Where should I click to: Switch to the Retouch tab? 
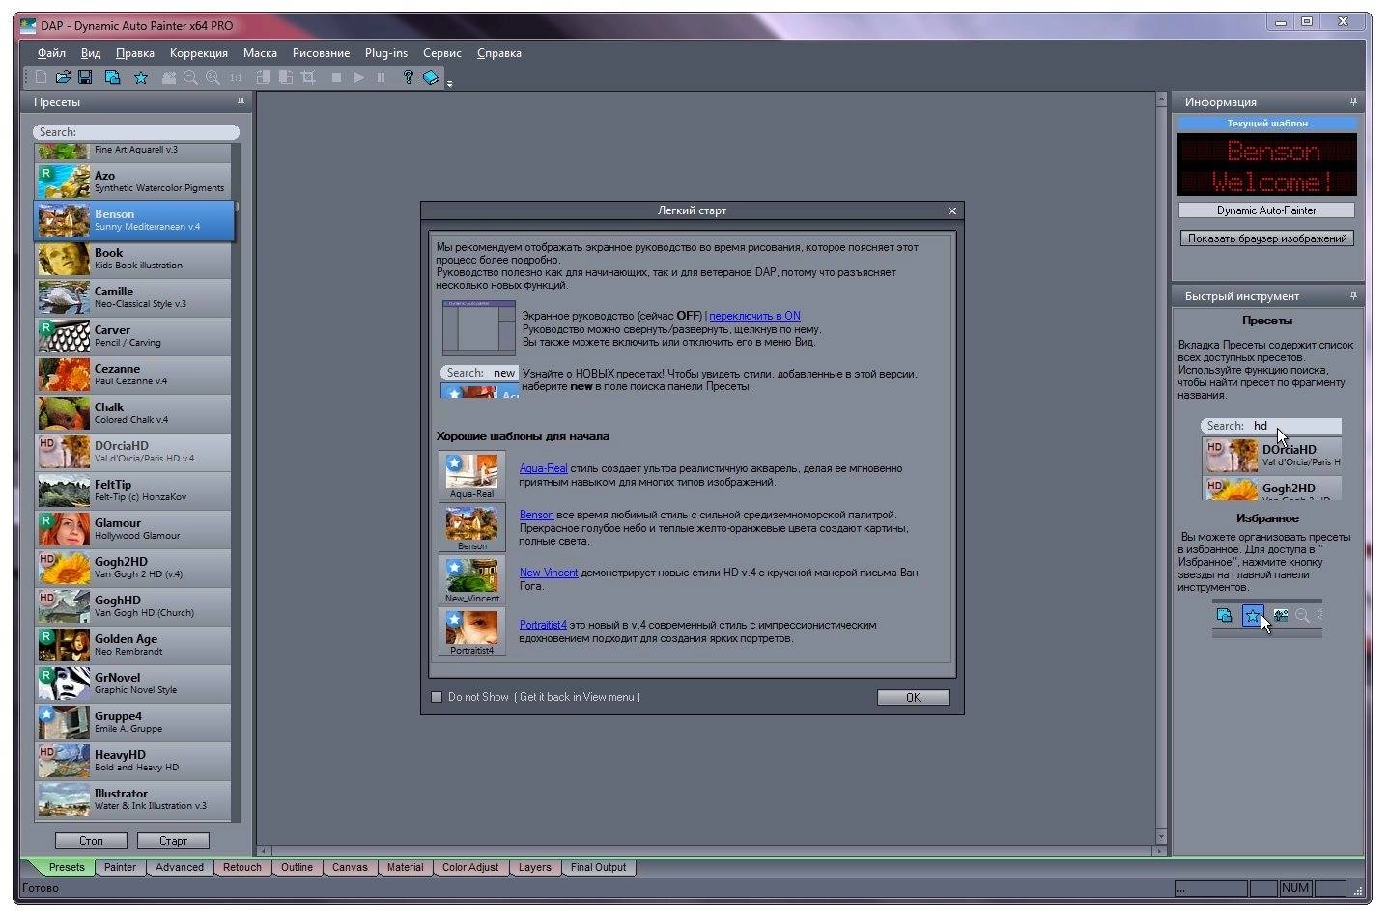[x=242, y=867]
